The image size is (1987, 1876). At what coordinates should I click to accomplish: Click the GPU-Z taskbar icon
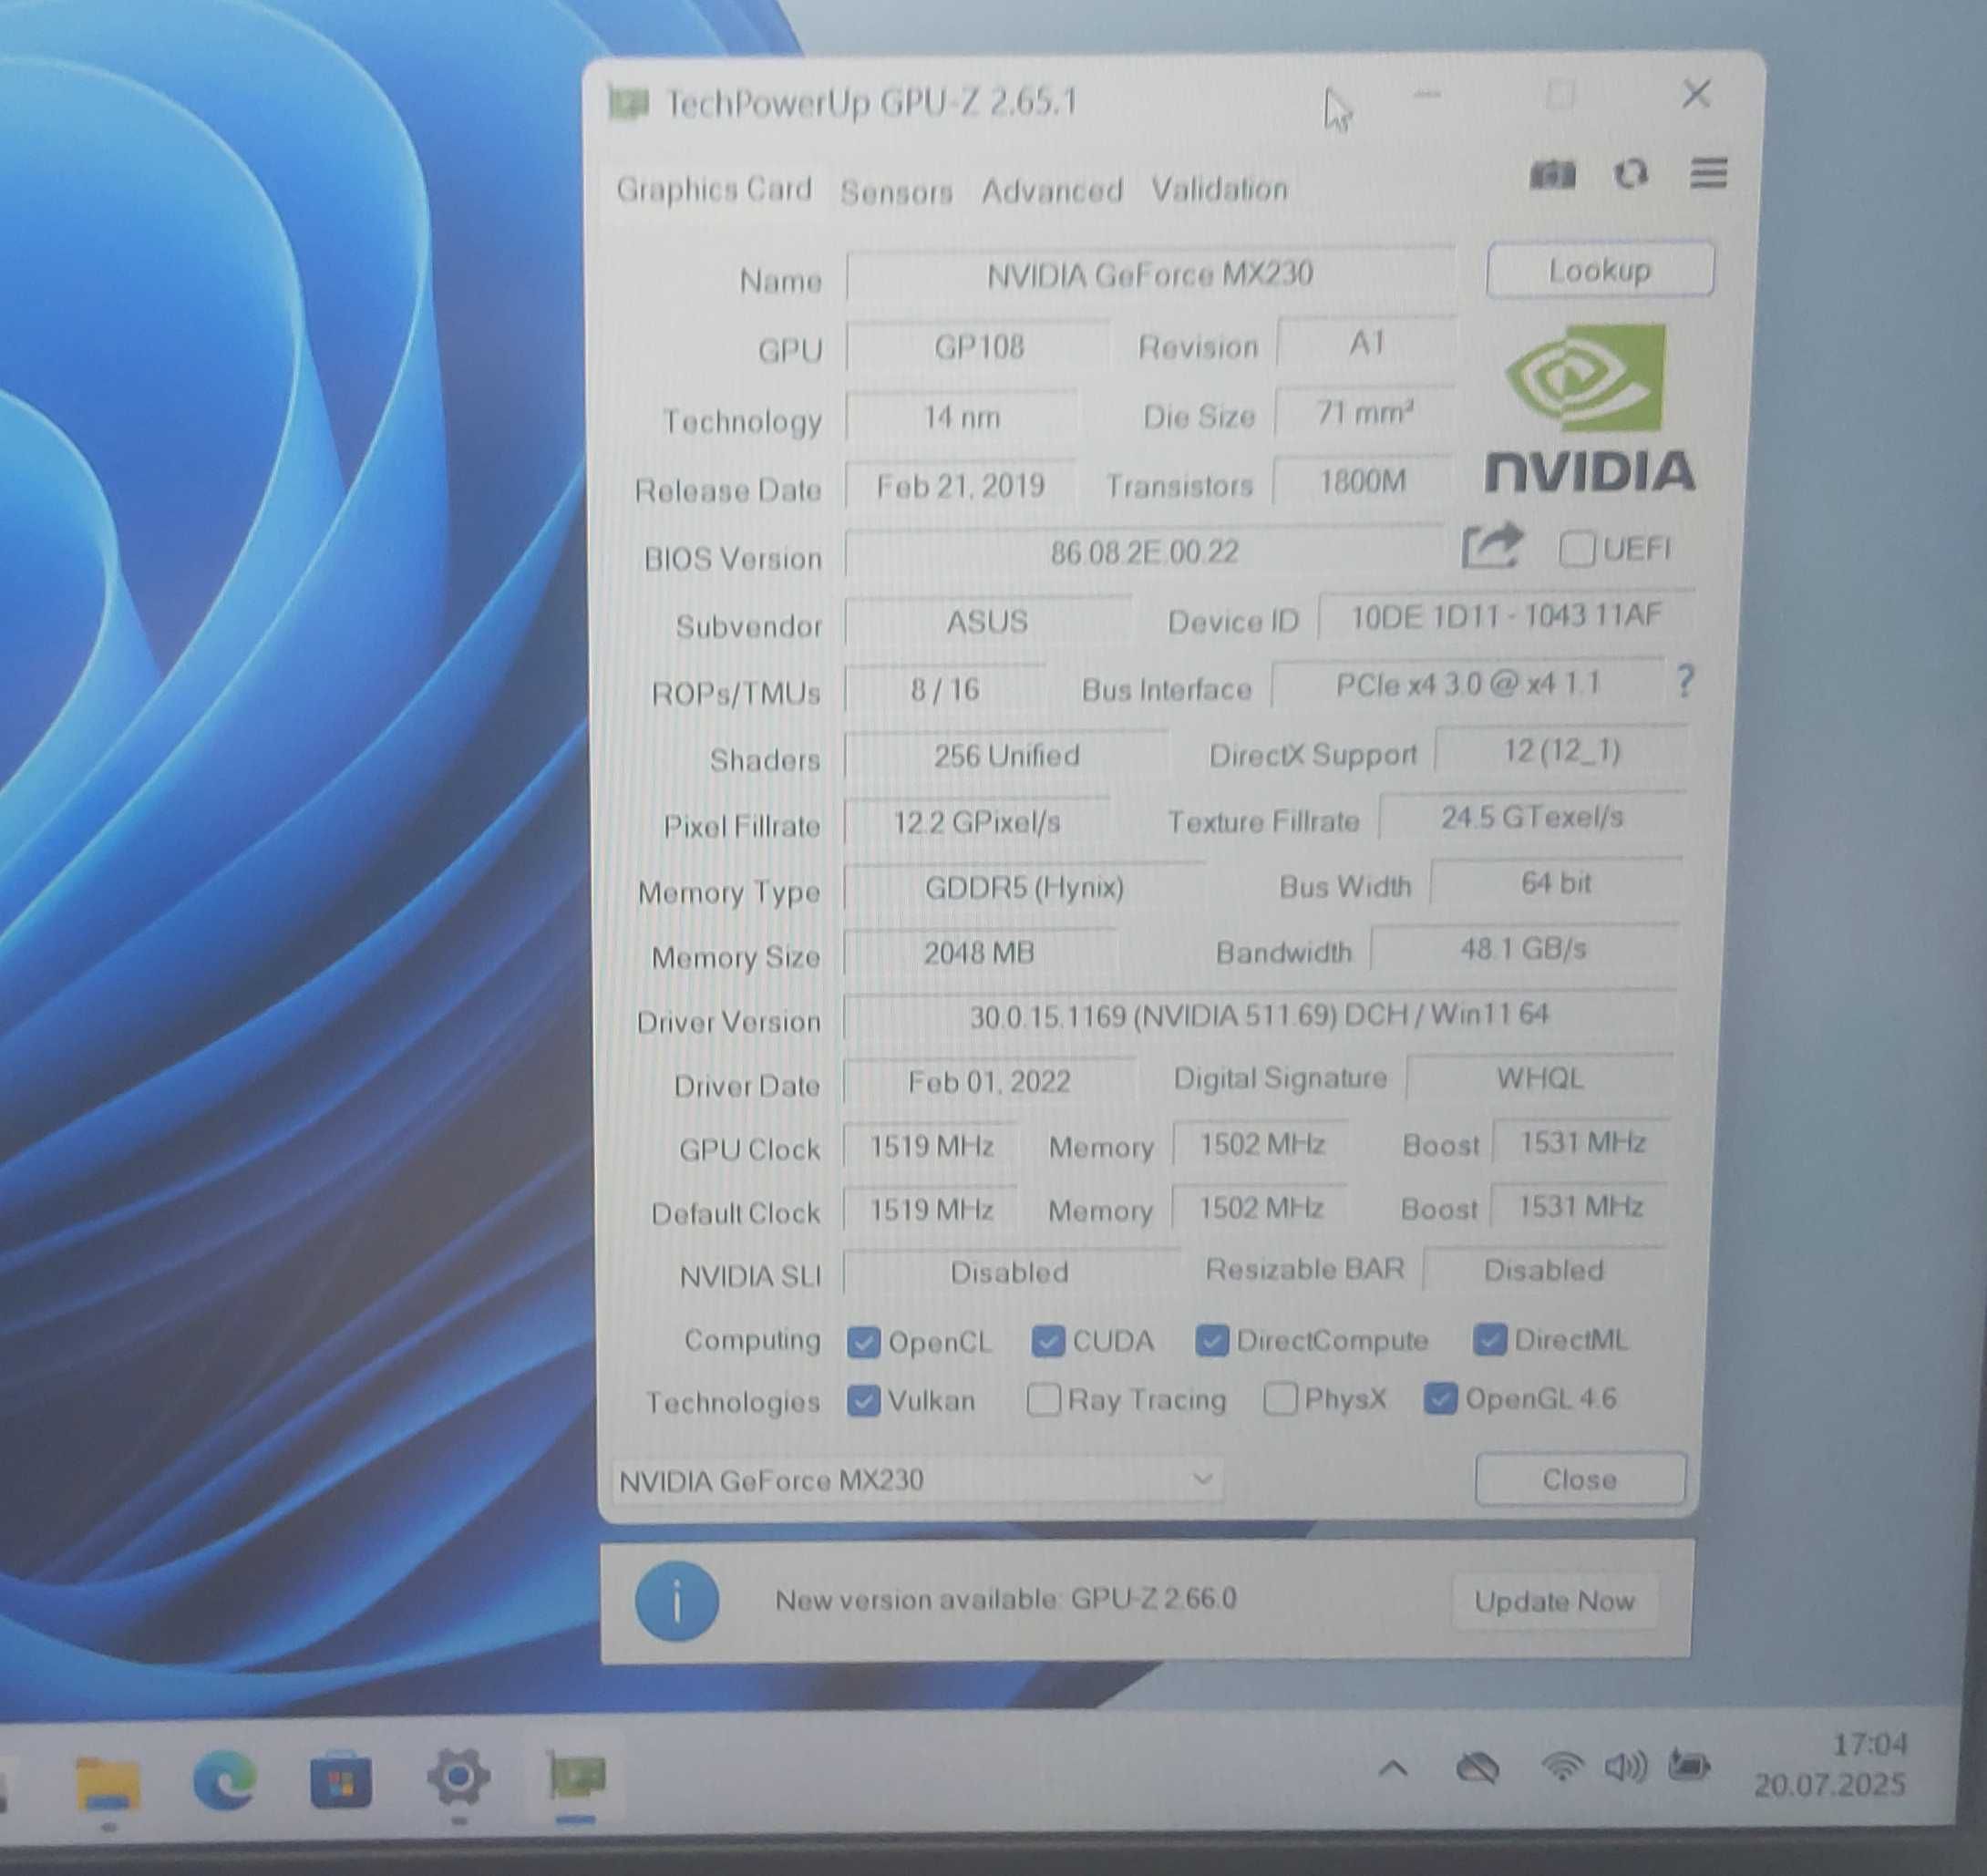click(x=577, y=1776)
